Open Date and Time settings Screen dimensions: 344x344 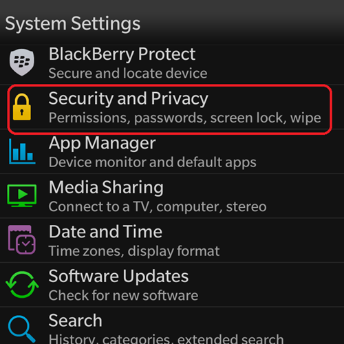point(172,240)
